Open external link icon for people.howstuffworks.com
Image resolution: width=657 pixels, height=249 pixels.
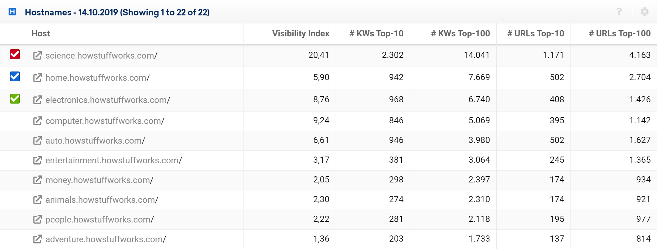(x=37, y=219)
